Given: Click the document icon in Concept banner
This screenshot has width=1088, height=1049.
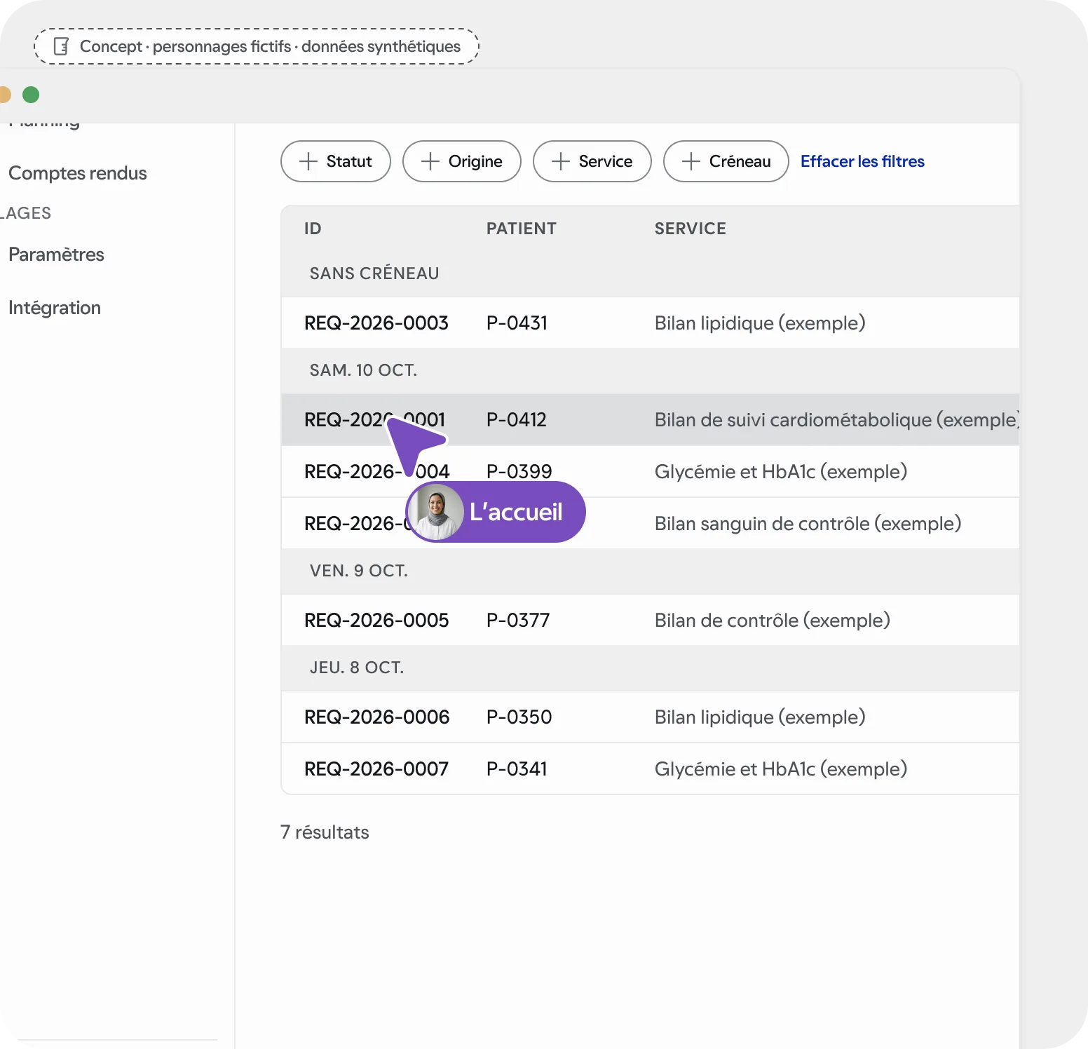Looking at the screenshot, I should (62, 46).
